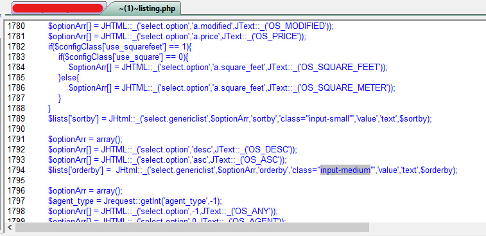Click line number 1797
The image size is (486, 236).
(16, 201)
